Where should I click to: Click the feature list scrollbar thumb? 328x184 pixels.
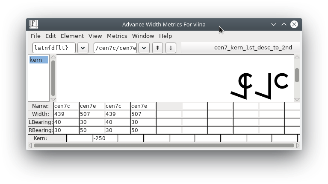click(53, 78)
